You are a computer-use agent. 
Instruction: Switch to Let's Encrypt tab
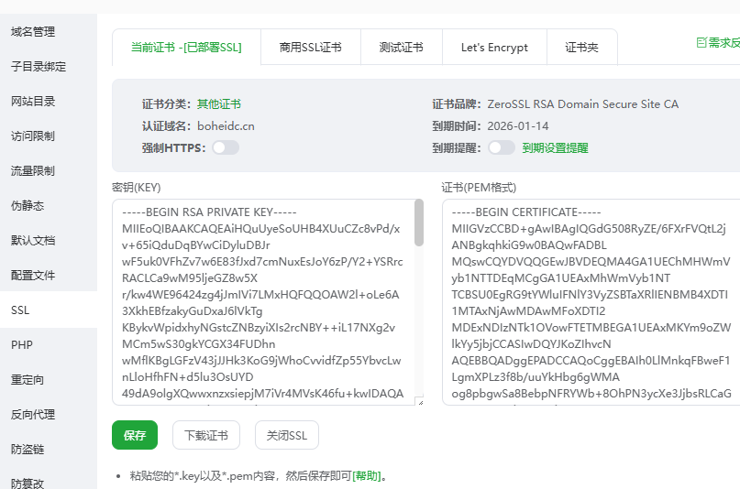click(494, 47)
